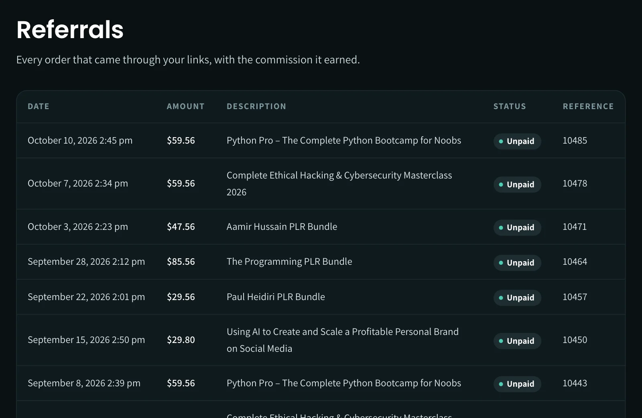Select the Unpaid badge on Aamir Hussain row
This screenshot has width=642, height=418.
coord(517,227)
